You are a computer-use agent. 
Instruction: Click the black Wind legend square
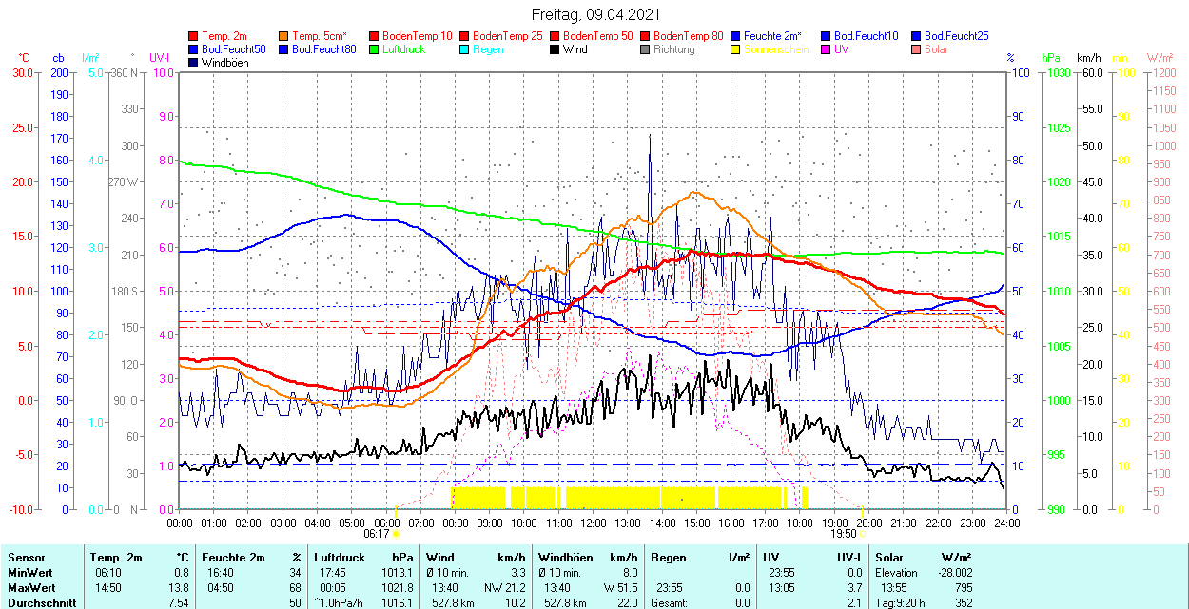click(556, 49)
